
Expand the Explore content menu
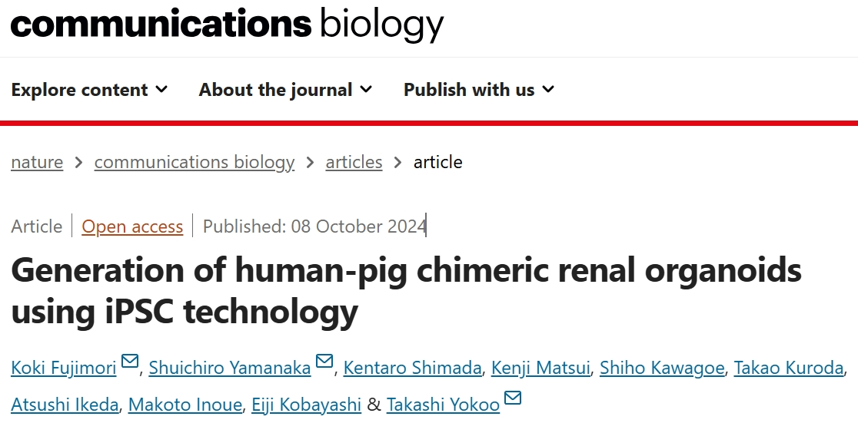pos(89,90)
